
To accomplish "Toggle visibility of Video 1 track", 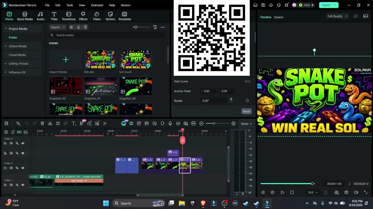I will tap(23, 185).
